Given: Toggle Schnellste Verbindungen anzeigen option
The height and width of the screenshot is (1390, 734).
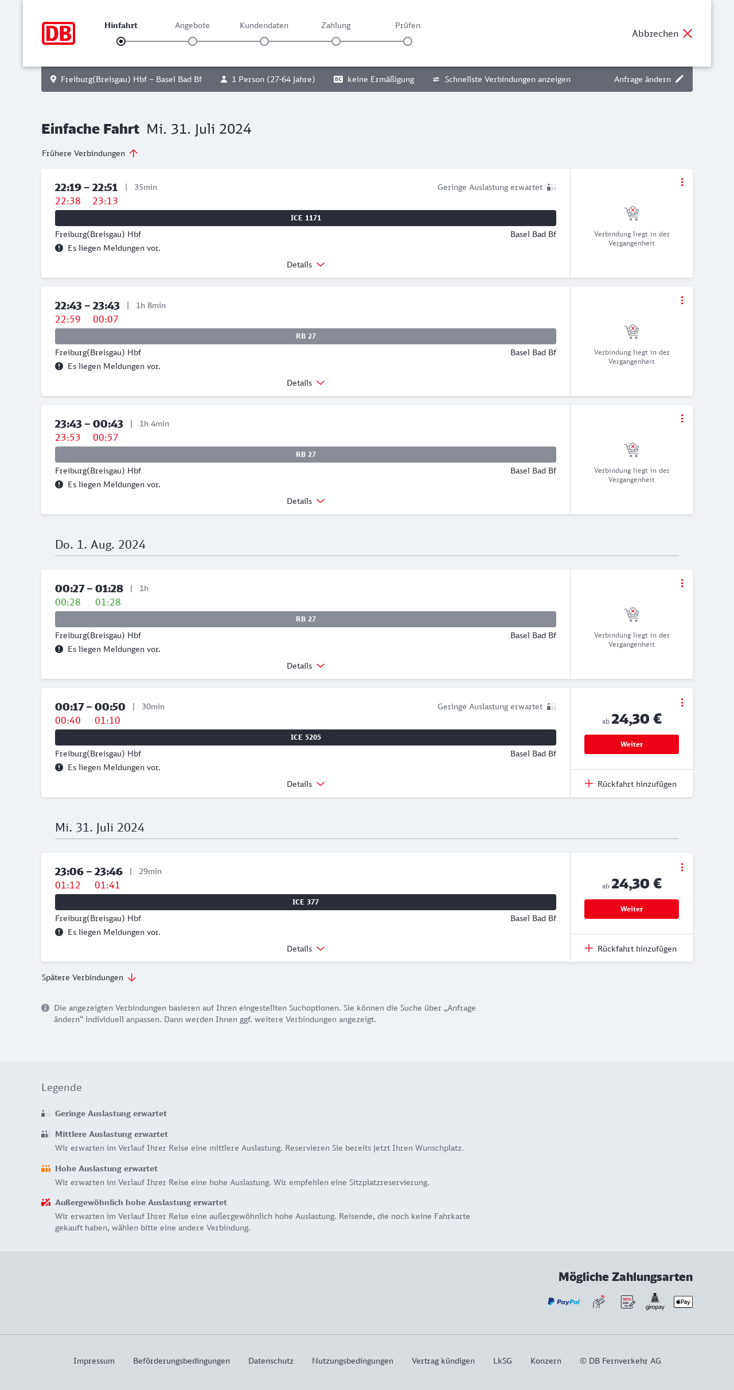Looking at the screenshot, I should pos(501,79).
